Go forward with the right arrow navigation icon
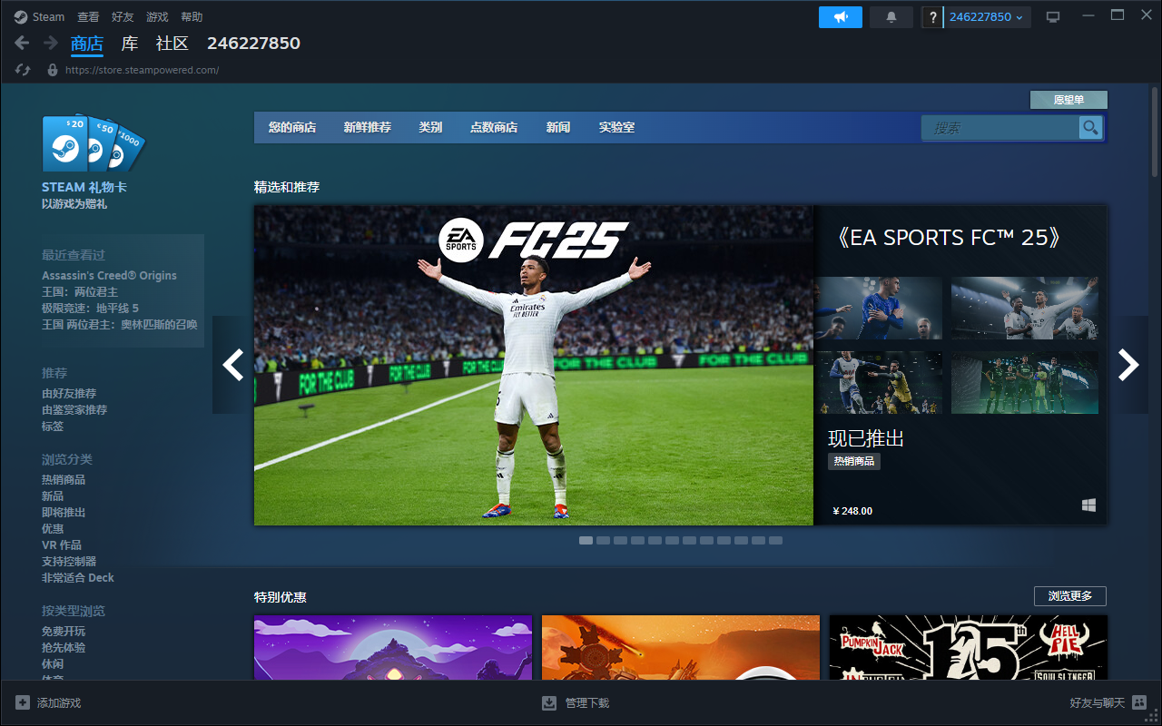Screen dimensions: 1162x726 (x=51, y=43)
